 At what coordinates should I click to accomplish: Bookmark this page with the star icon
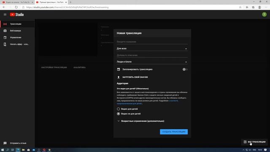point(240,7)
